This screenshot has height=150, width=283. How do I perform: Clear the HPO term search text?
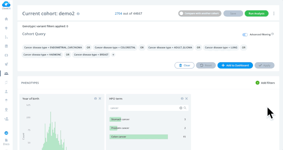tap(181, 108)
